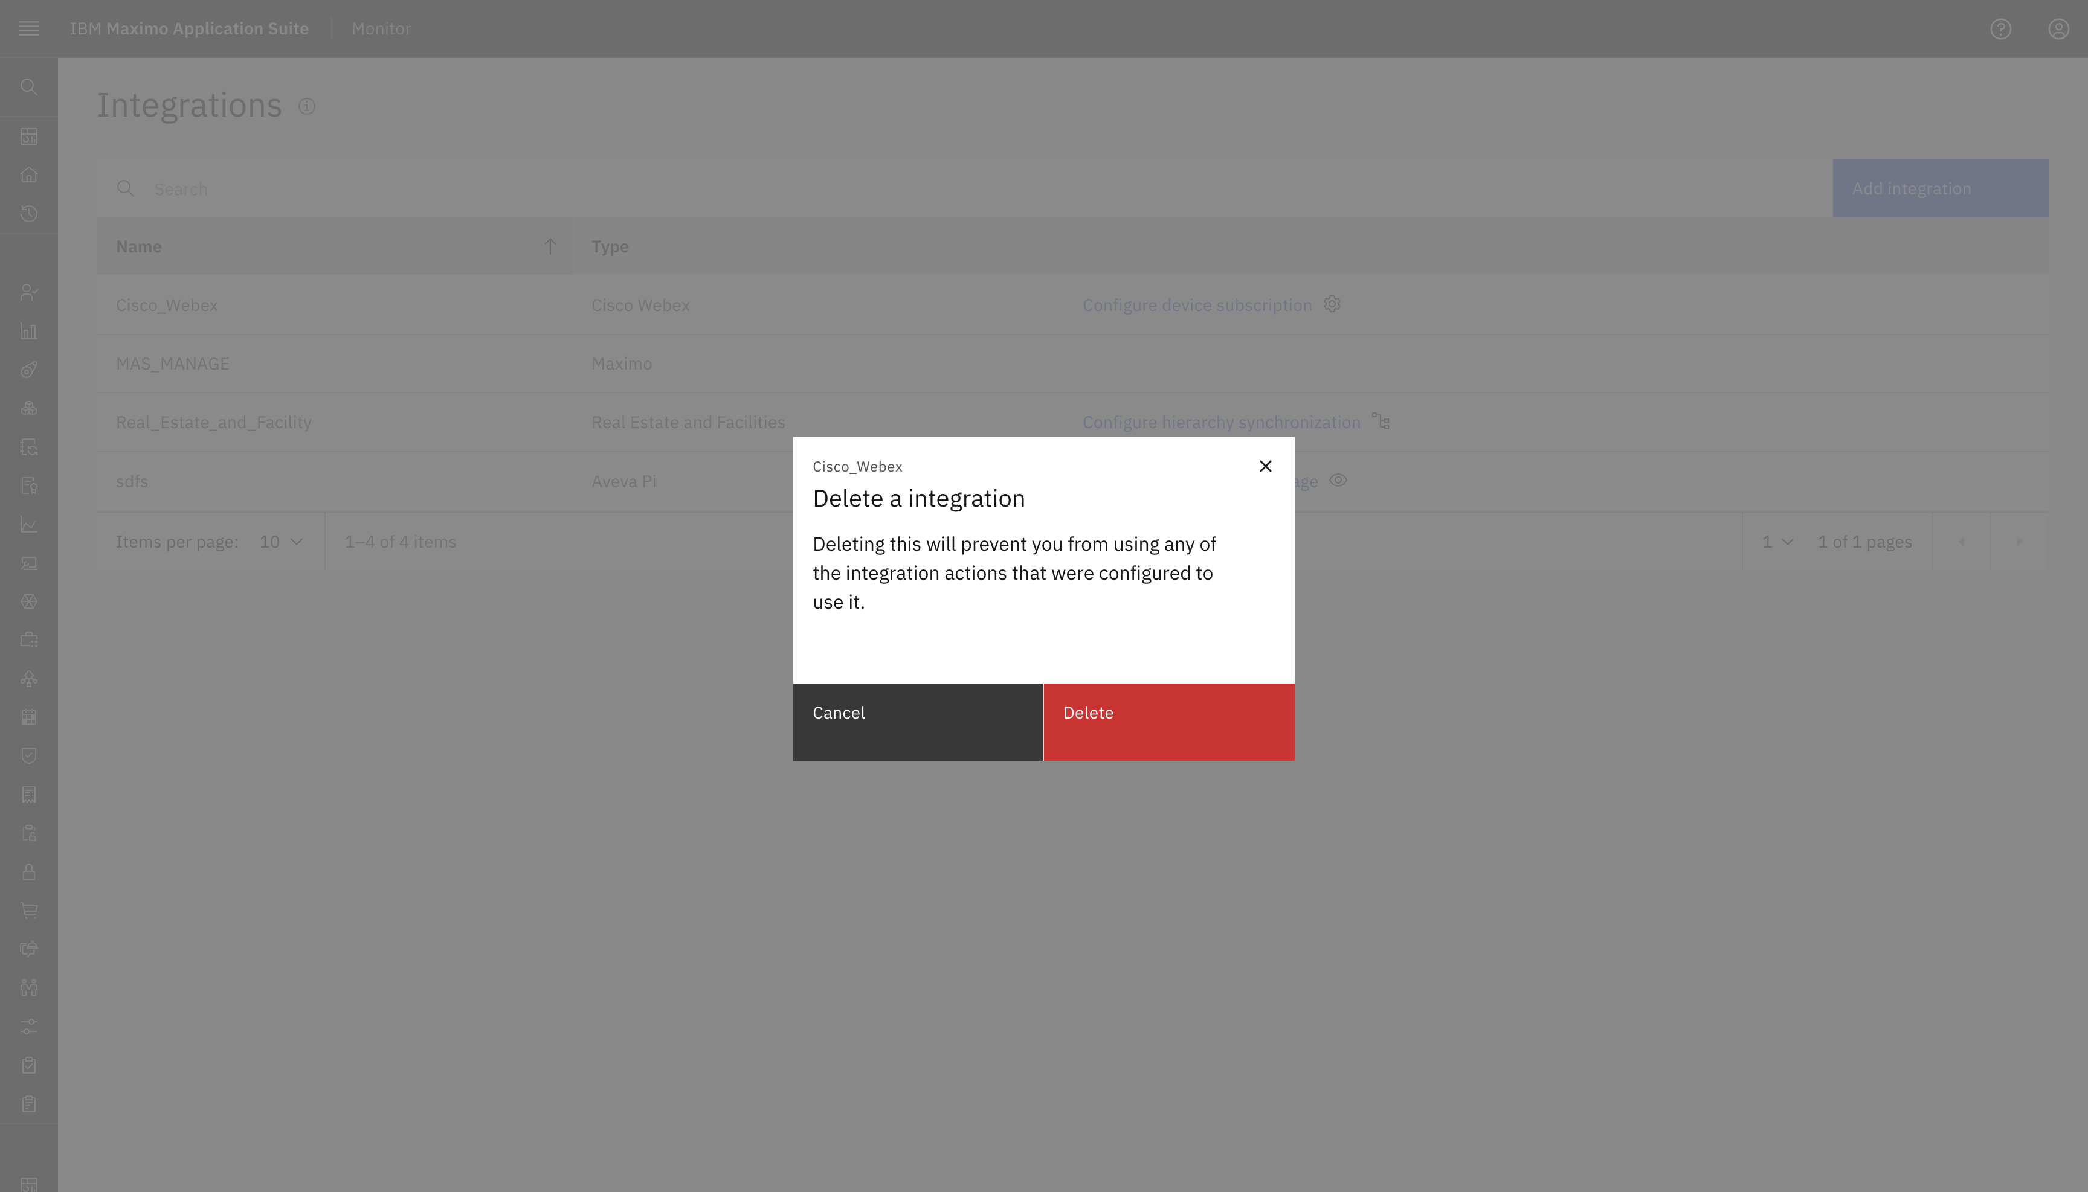Viewport: 2088px width, 1192px height.
Task: Click IBM Maximo Application Suite title
Action: click(189, 28)
